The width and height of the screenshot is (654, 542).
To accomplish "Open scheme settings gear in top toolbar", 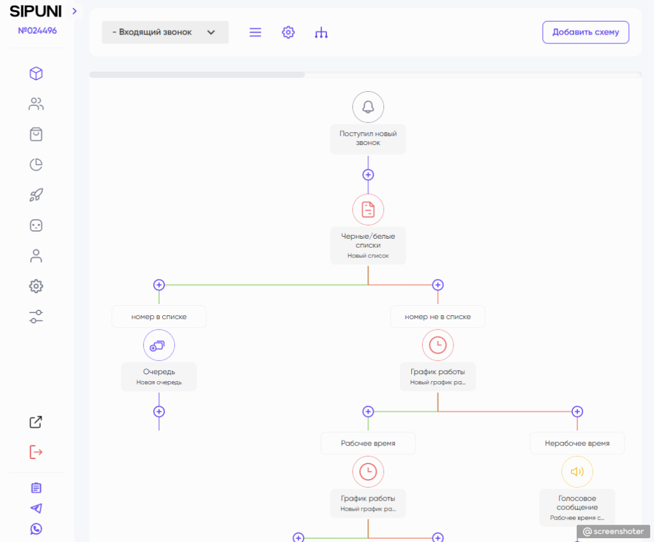I will click(x=288, y=33).
